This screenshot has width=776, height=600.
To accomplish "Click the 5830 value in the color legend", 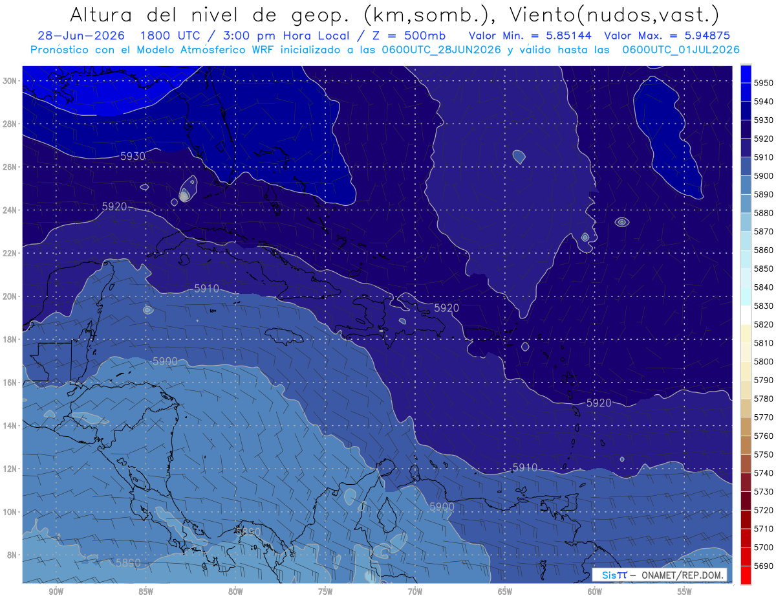I will coord(763,306).
